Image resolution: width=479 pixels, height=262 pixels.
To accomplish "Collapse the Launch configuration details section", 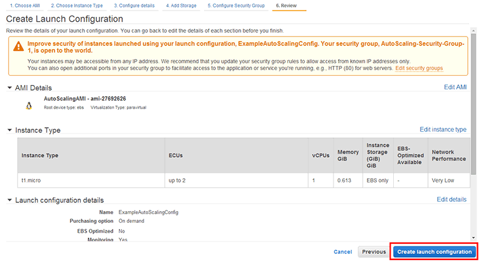I will [x=9, y=200].
